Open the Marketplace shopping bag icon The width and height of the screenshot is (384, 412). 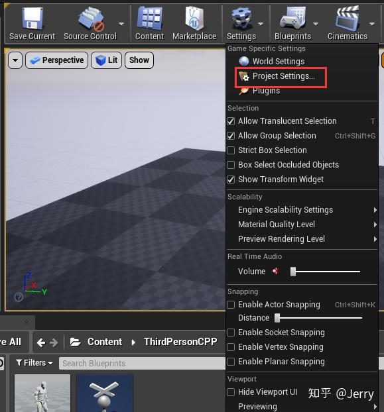click(194, 18)
